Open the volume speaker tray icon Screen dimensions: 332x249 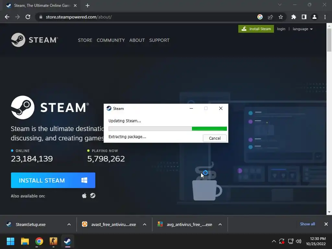click(x=299, y=241)
